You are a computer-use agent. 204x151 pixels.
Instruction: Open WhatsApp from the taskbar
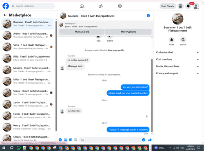click(19, 148)
